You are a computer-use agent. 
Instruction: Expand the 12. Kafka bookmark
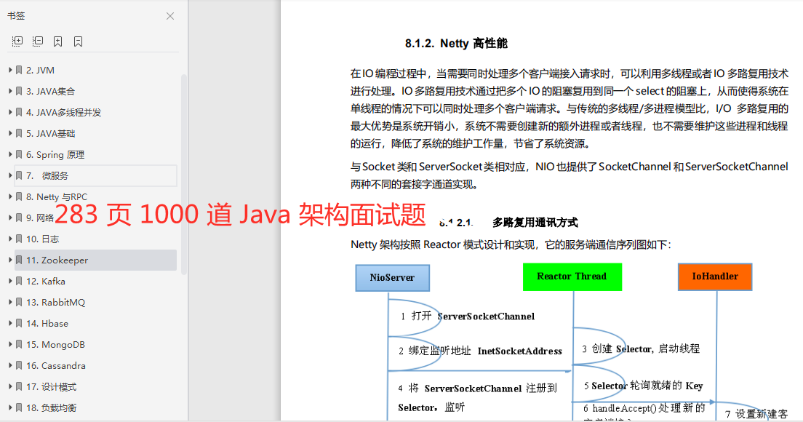tap(10, 281)
